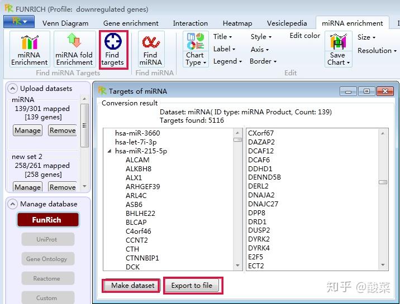Image resolution: width=400 pixels, height=304 pixels.
Task: Open the Axis dropdown
Action: tap(259, 49)
